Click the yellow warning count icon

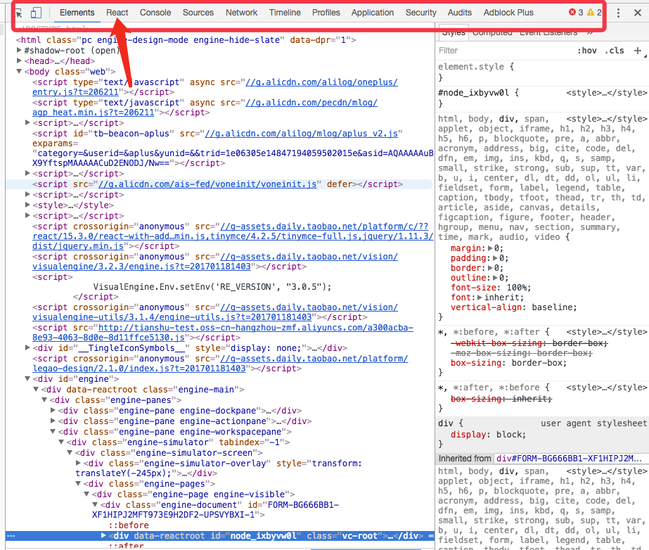591,13
